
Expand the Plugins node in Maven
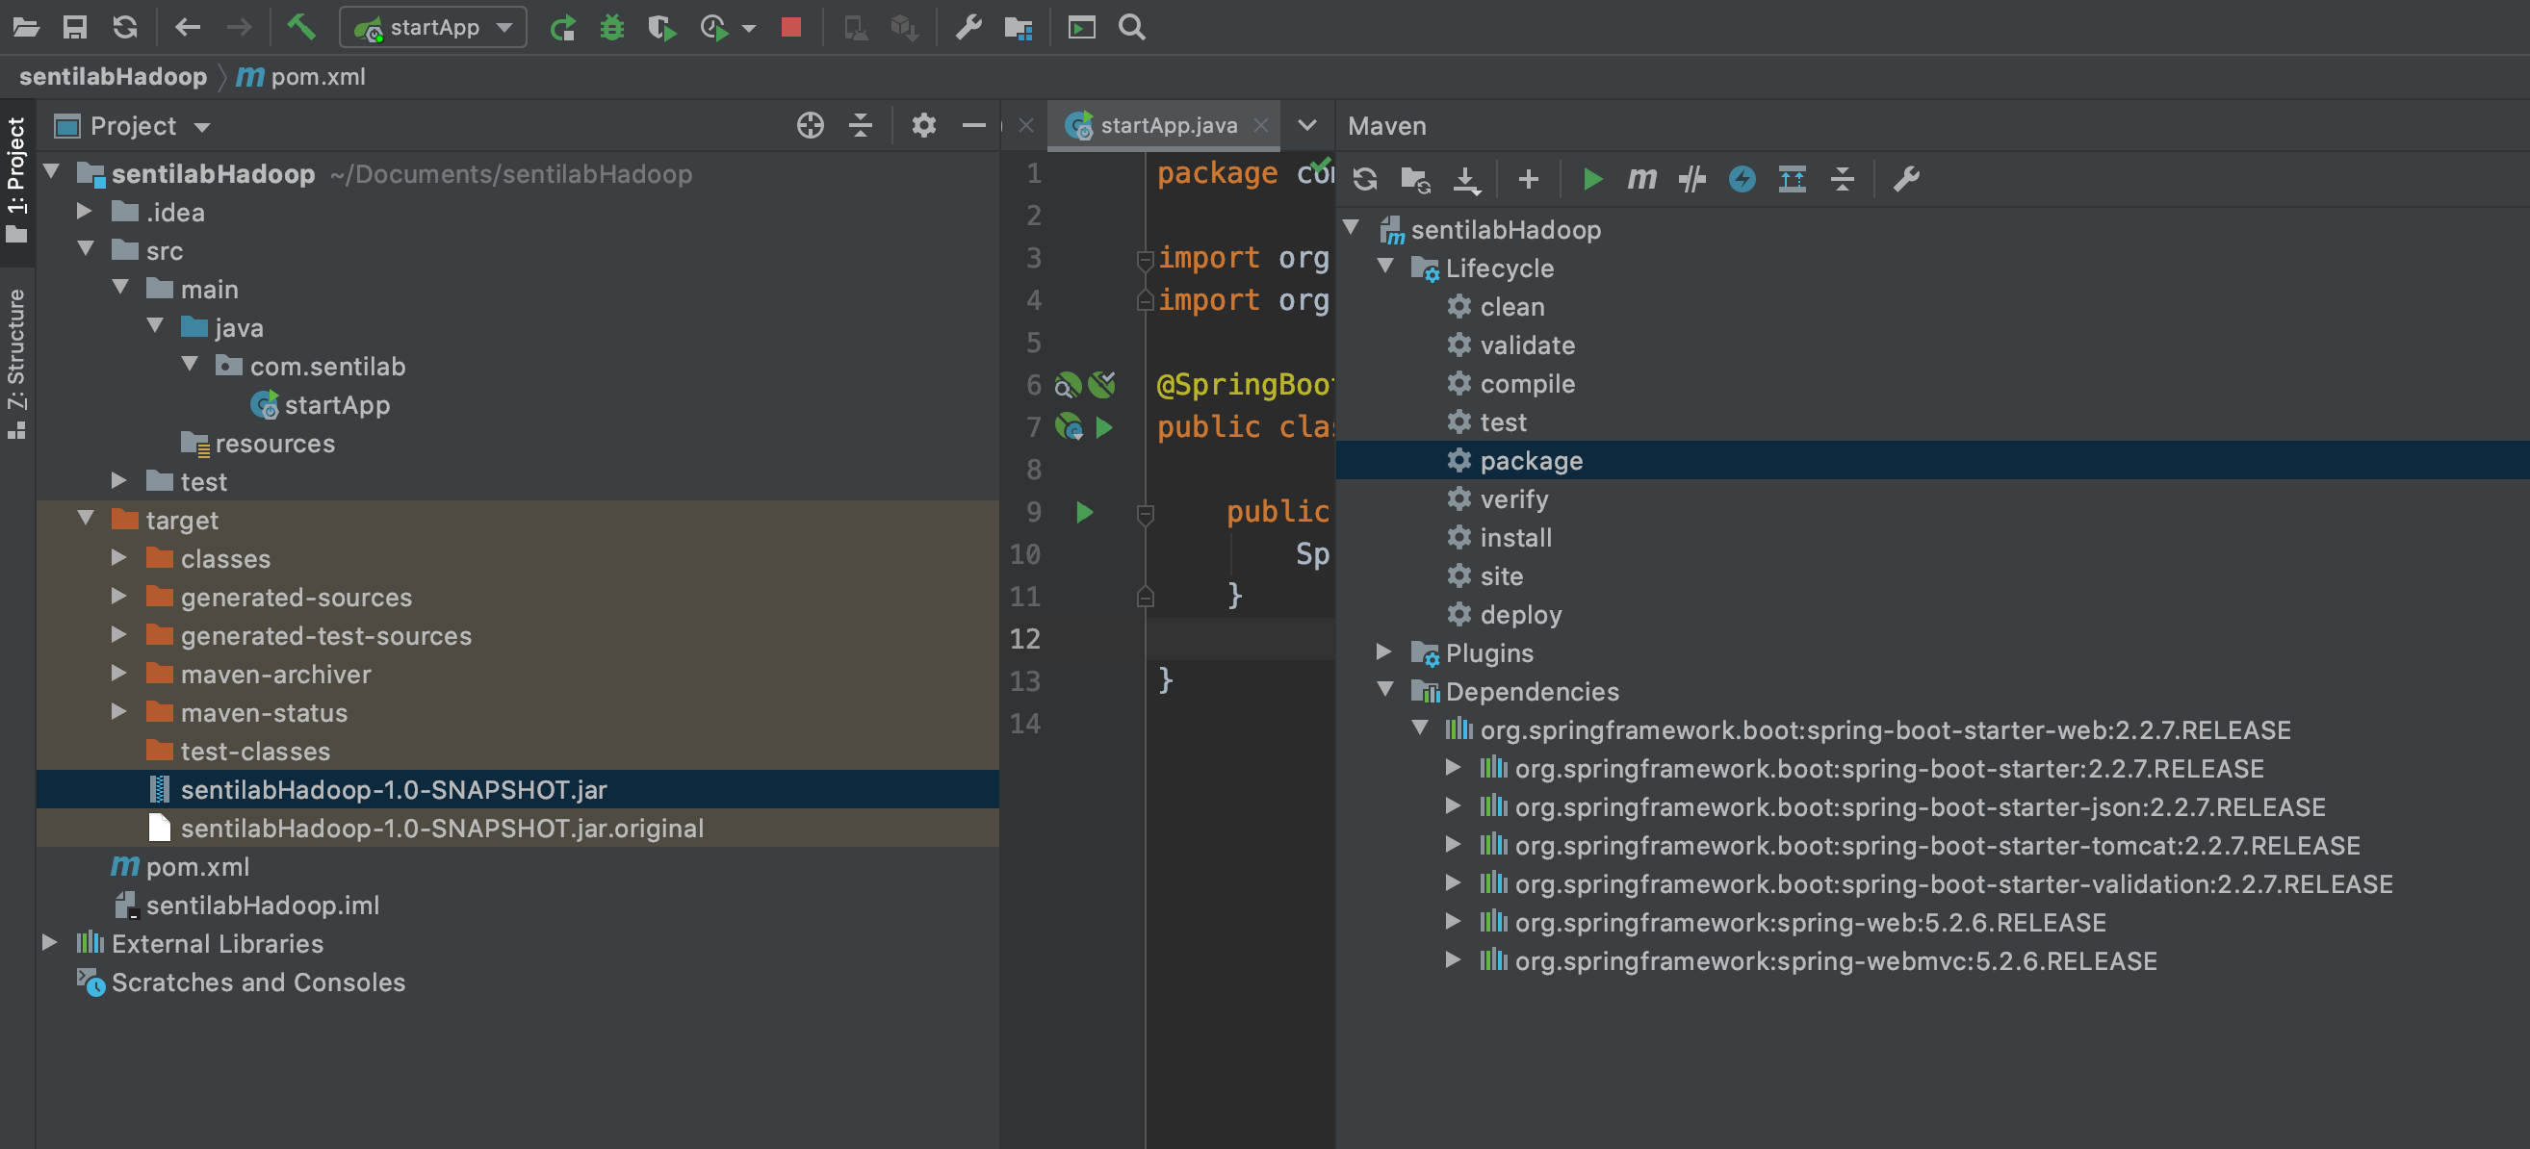click(1383, 651)
